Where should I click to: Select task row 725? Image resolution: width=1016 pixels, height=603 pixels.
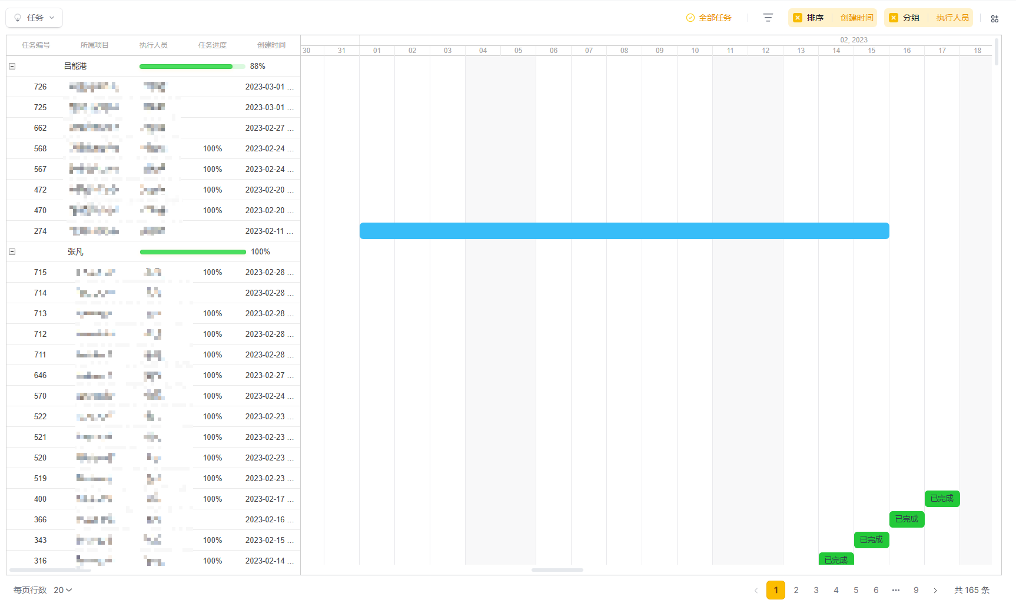pyautogui.click(x=153, y=107)
